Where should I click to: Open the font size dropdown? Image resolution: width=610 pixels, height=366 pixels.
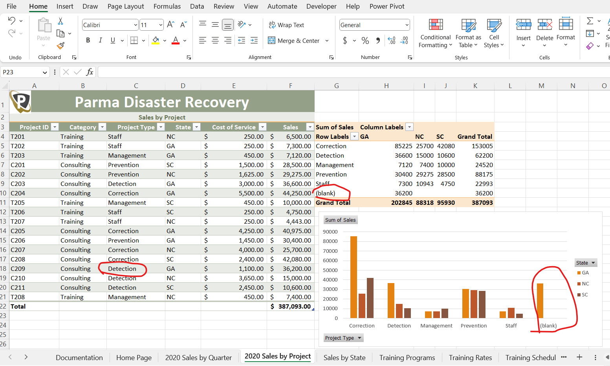click(160, 24)
